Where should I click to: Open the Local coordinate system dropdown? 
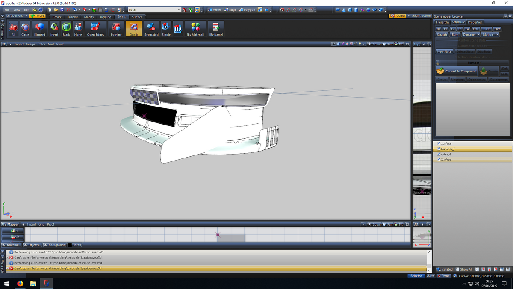[179, 9]
